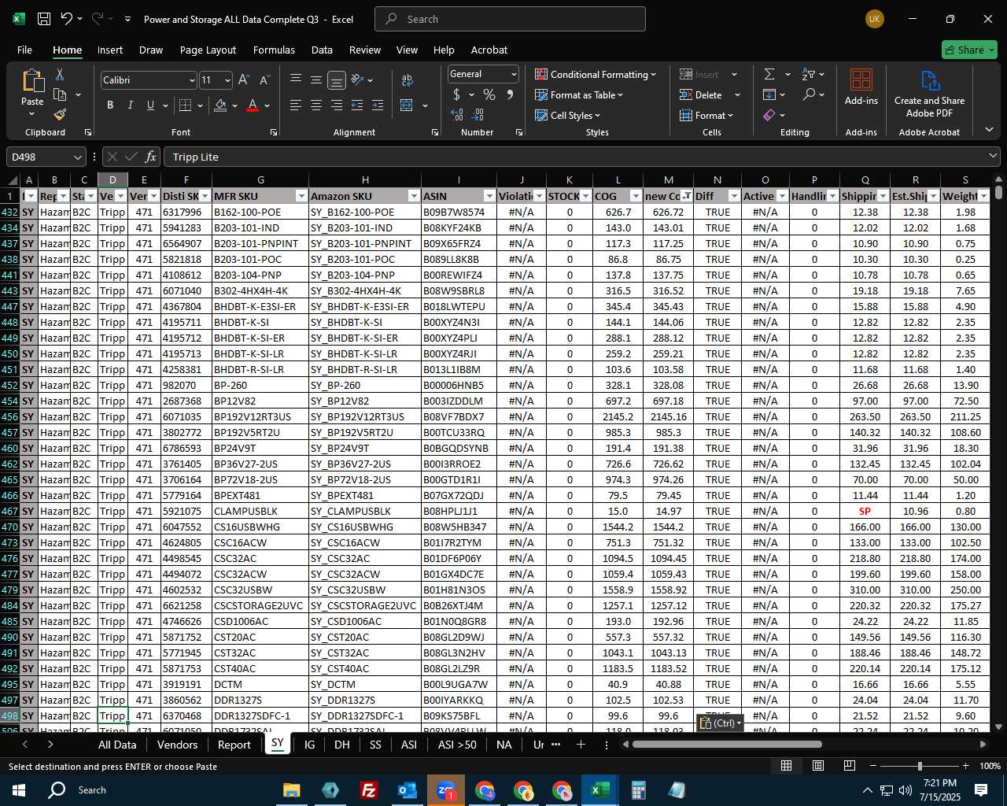
Task: Expand the Name Box dropdown arrow
Action: (77, 157)
